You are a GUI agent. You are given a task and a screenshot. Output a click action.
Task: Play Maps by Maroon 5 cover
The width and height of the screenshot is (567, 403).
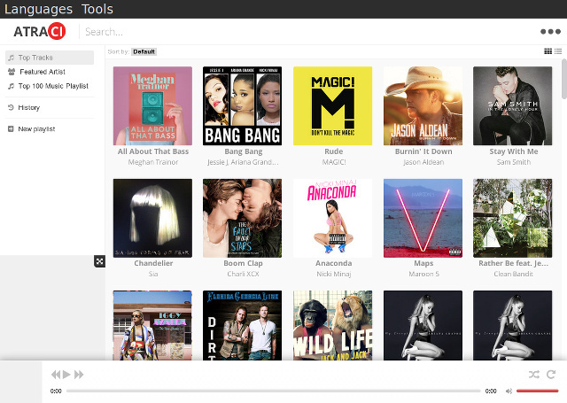(423, 218)
